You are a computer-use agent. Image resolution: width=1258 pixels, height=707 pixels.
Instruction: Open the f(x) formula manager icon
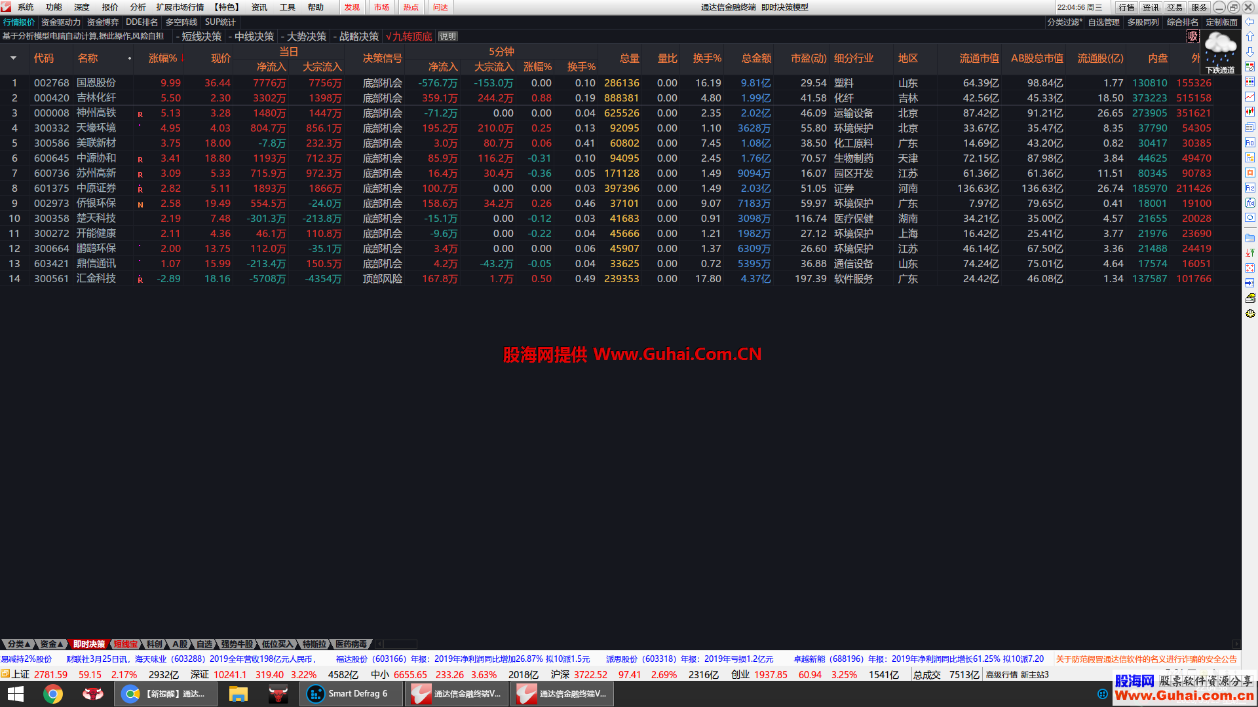(x=1250, y=202)
